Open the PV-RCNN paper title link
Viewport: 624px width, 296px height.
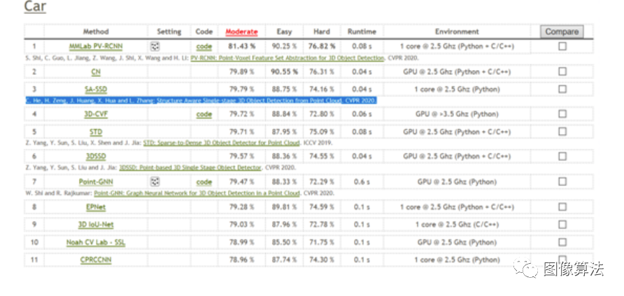point(288,58)
